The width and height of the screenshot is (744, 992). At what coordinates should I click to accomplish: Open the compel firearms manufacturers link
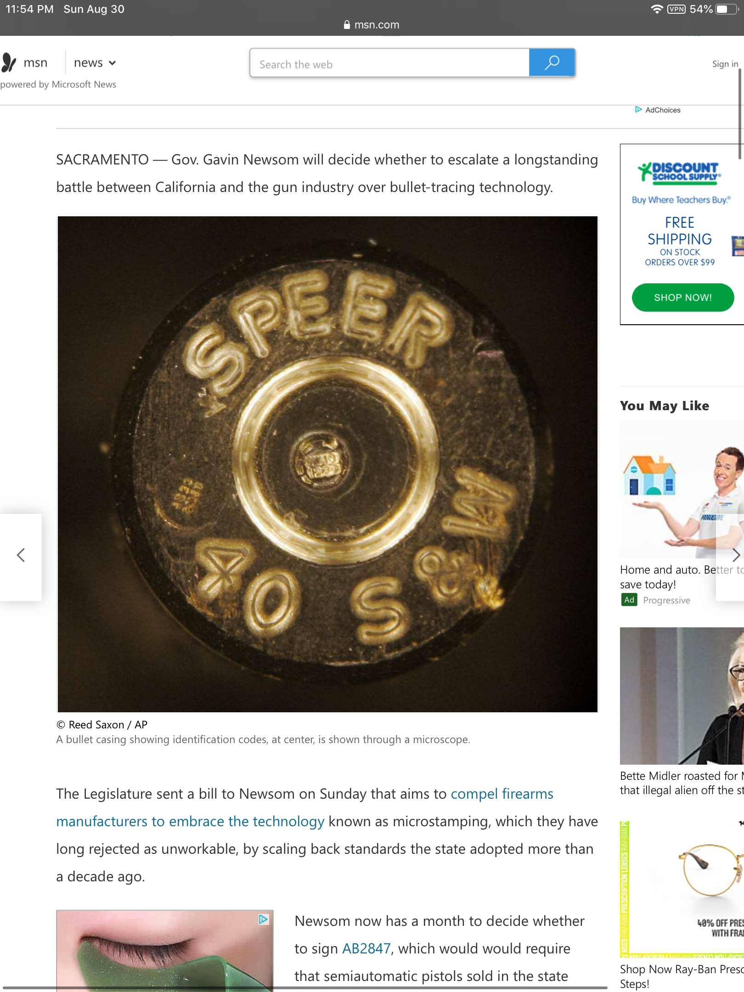click(x=305, y=807)
